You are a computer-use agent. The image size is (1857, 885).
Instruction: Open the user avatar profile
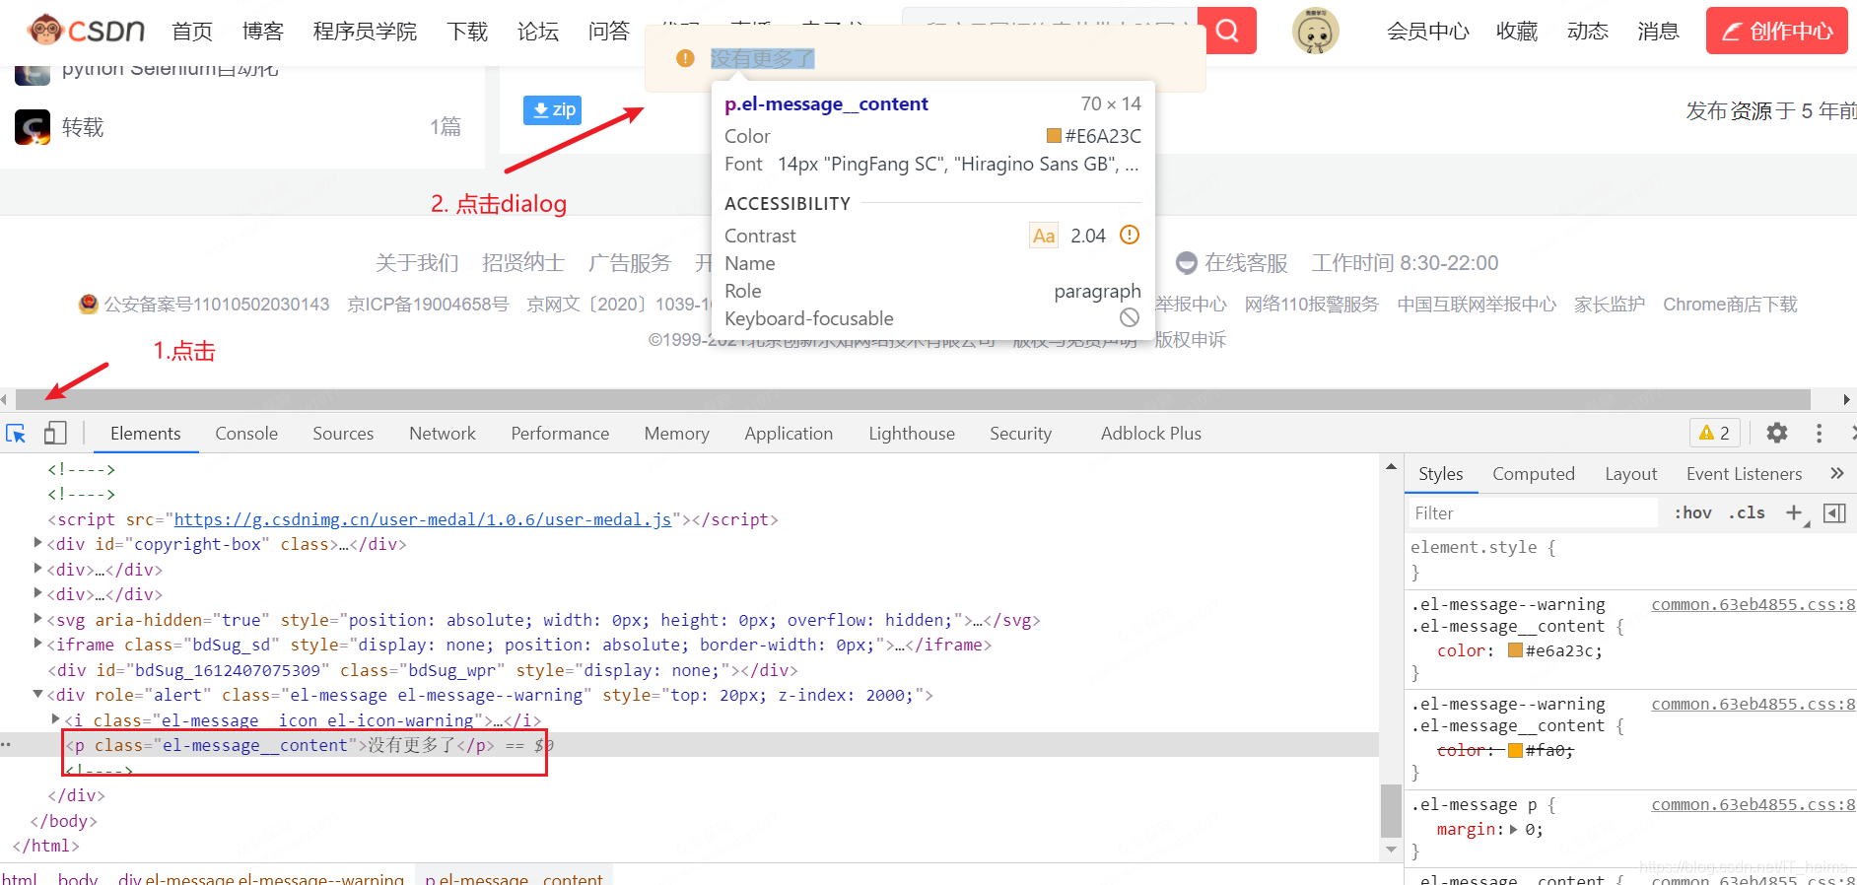coord(1316,31)
